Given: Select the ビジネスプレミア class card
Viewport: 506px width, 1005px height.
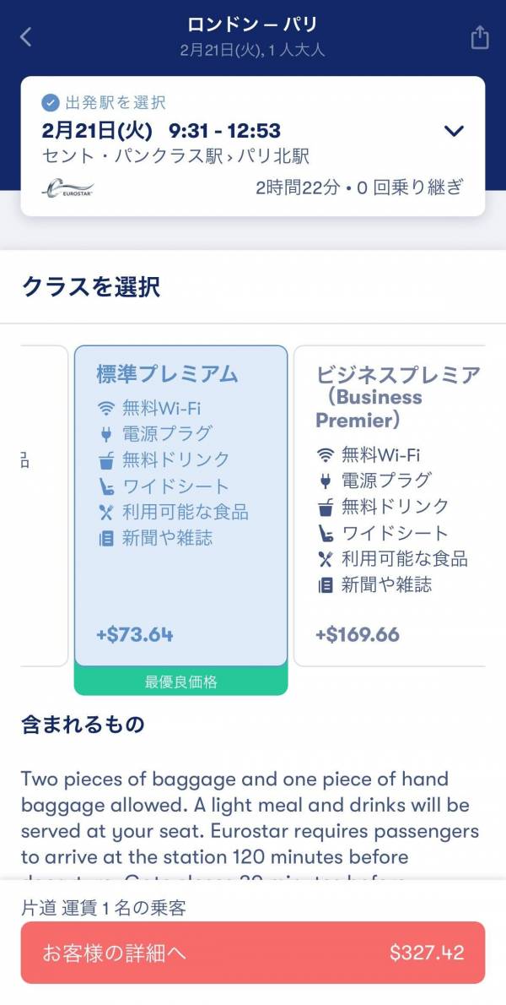Looking at the screenshot, I should [x=390, y=505].
